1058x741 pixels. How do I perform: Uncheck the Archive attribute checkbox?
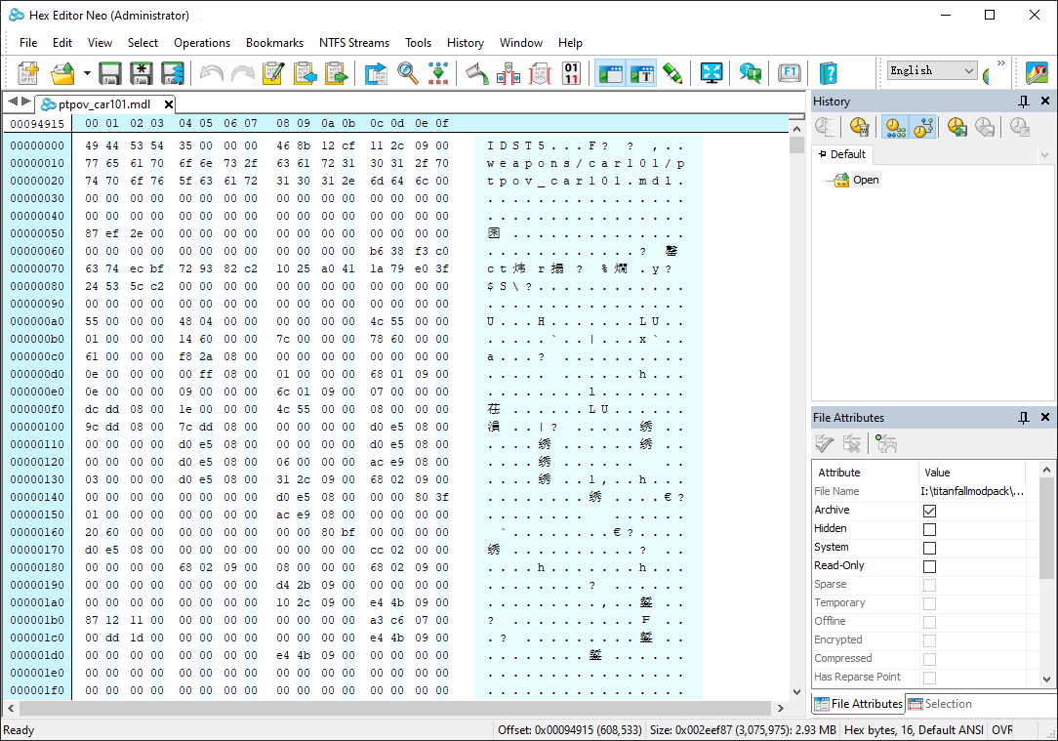pyautogui.click(x=929, y=511)
